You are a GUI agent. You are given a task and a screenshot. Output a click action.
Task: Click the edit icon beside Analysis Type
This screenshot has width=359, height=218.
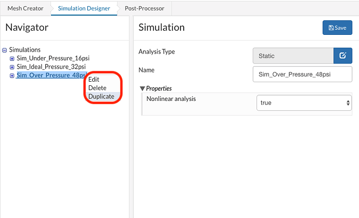click(342, 56)
